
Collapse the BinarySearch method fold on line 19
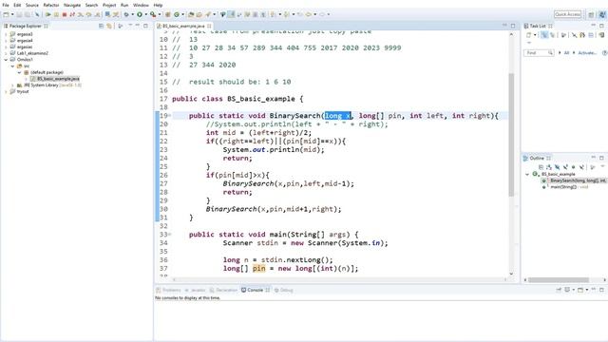tap(169, 116)
